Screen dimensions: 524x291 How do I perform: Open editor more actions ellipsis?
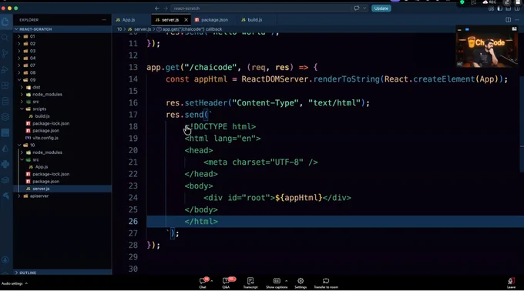coord(517,20)
